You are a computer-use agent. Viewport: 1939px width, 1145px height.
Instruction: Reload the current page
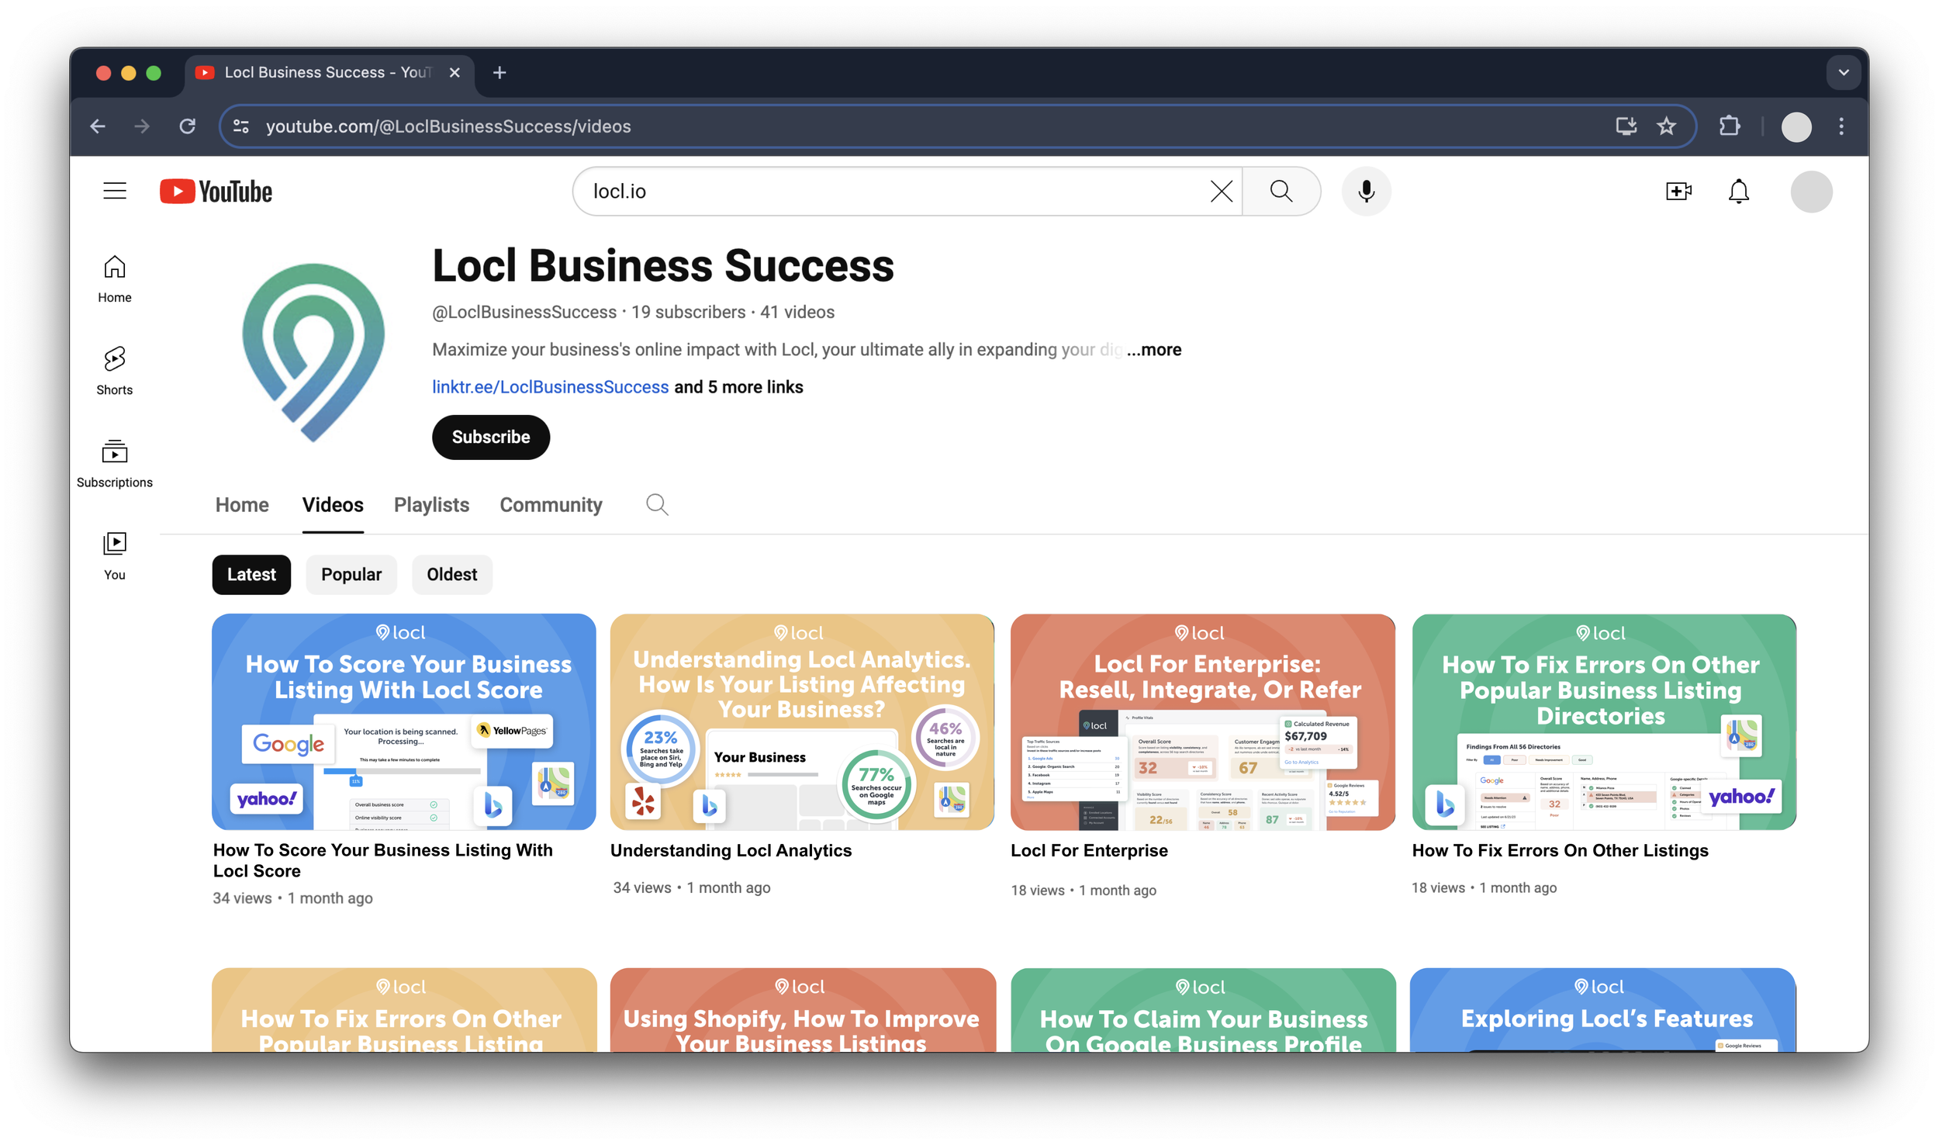[x=187, y=126]
